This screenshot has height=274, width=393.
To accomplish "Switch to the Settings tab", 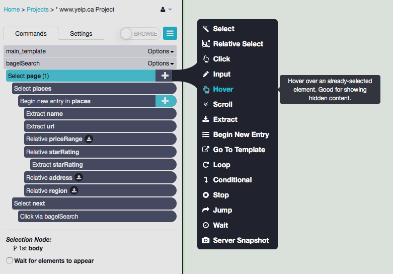I will 81,33.
